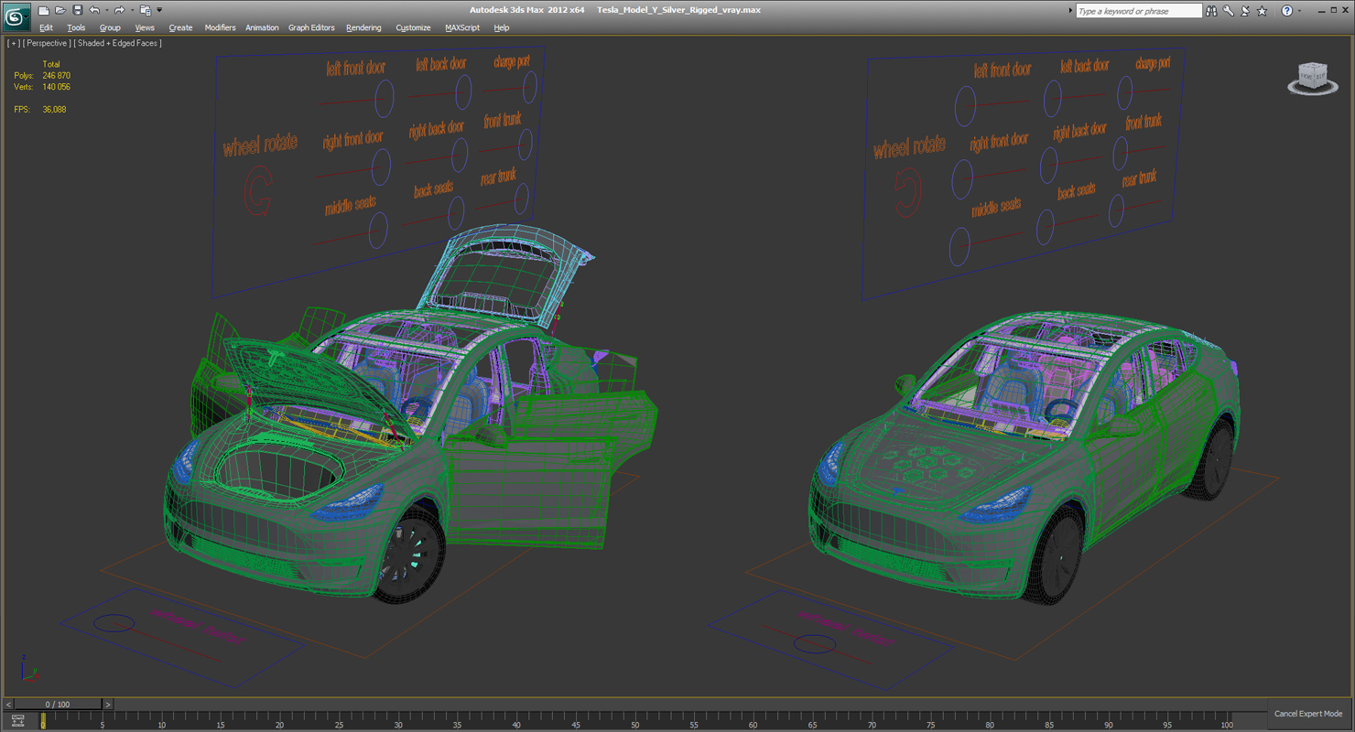This screenshot has width=1355, height=732.
Task: Click the 0 / 100 time slider handle
Action: 58,705
